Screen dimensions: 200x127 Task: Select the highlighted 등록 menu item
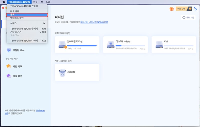27,15
